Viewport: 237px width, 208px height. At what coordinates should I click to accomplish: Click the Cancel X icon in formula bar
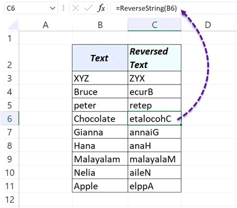(75, 8)
